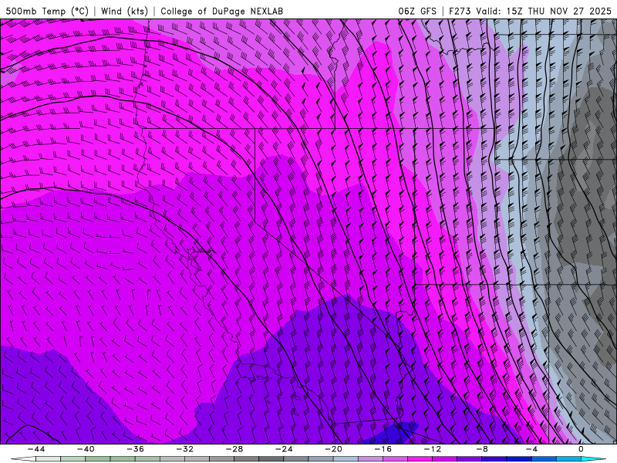Click the -32 color scale label
This screenshot has height=463, width=617.
[x=185, y=449]
